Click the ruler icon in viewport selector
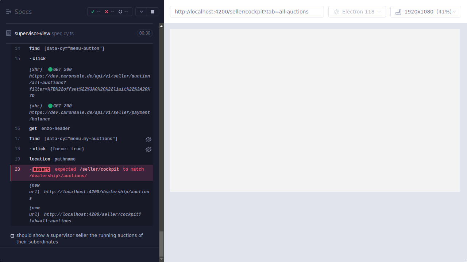 (x=398, y=11)
